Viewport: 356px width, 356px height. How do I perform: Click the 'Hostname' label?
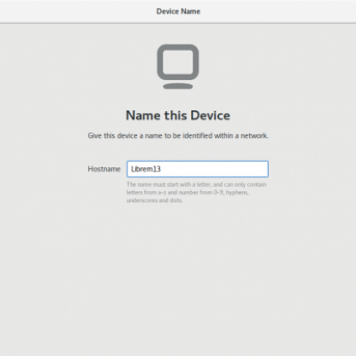(x=104, y=169)
